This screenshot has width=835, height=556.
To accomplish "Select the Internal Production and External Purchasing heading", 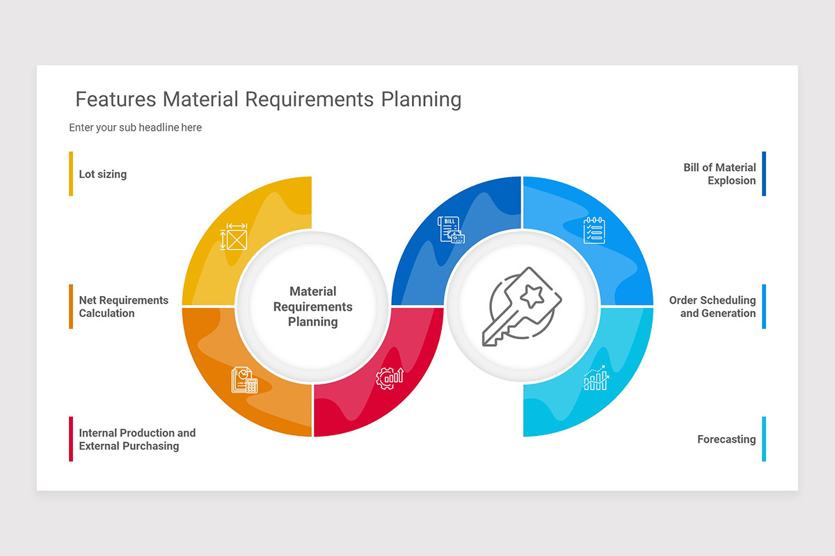I will click(137, 439).
